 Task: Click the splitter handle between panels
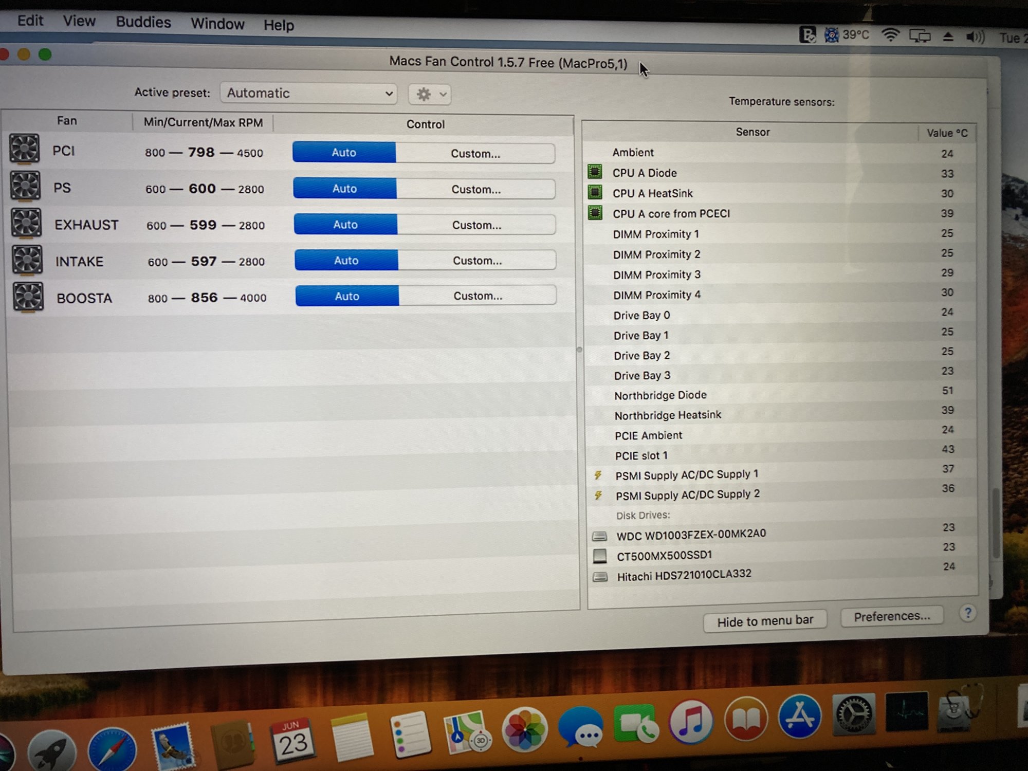click(579, 350)
